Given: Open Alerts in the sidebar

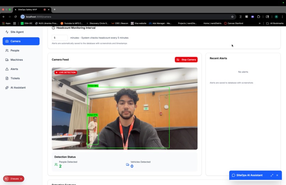Looking at the screenshot, I should click(x=14, y=69).
